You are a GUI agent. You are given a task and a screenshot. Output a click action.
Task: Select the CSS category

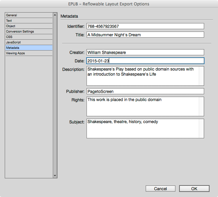(29, 37)
